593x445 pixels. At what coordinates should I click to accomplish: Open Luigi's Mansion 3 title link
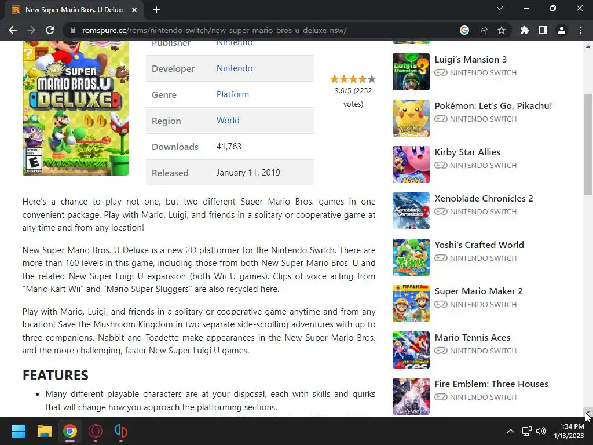pyautogui.click(x=470, y=60)
